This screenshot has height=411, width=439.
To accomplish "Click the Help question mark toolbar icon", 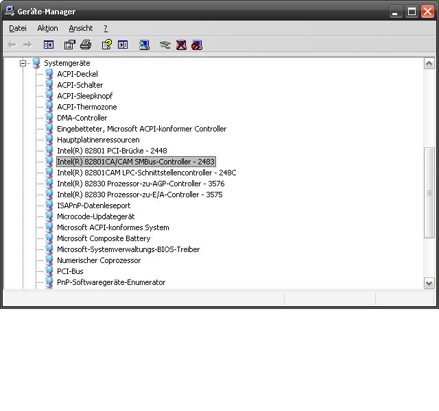I will (x=107, y=45).
